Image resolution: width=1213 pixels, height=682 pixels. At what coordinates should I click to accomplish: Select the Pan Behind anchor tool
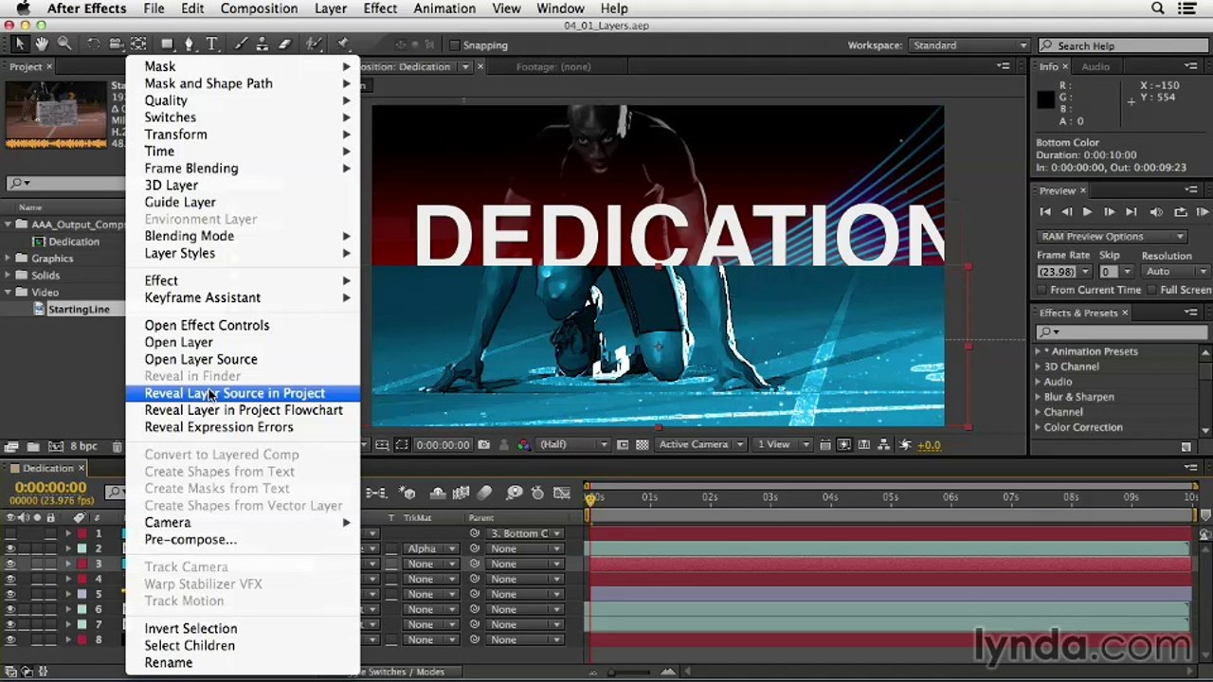[x=138, y=45]
